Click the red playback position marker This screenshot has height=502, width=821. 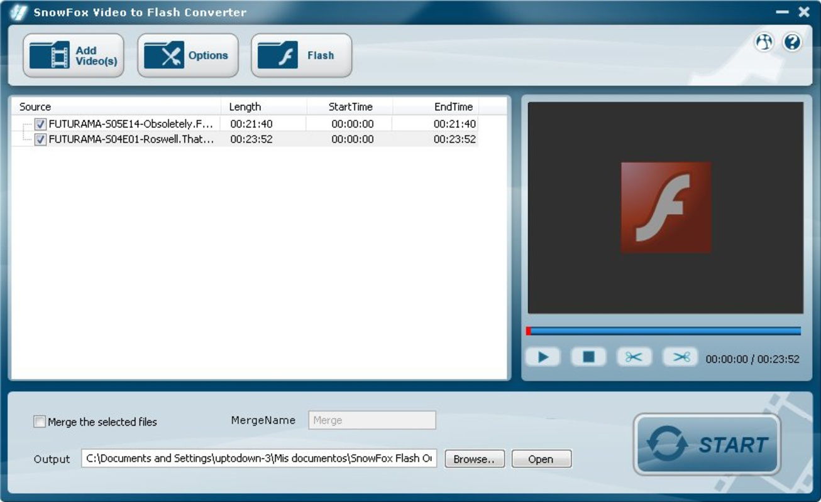point(529,331)
